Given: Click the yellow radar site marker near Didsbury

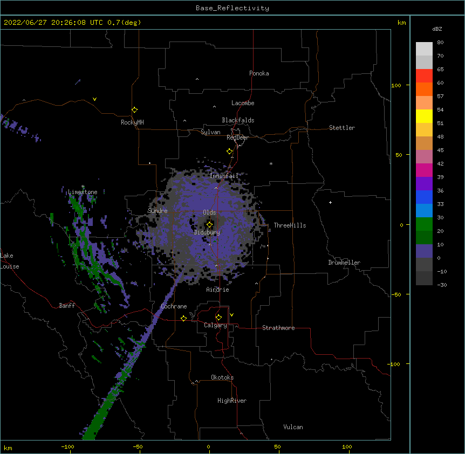Looking at the screenshot, I should pyautogui.click(x=209, y=225).
